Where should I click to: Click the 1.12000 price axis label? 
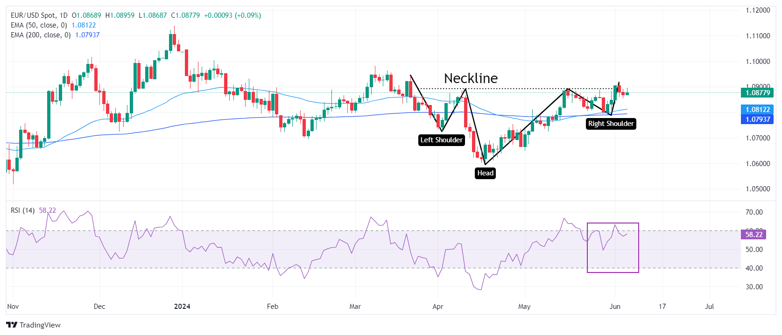758,10
